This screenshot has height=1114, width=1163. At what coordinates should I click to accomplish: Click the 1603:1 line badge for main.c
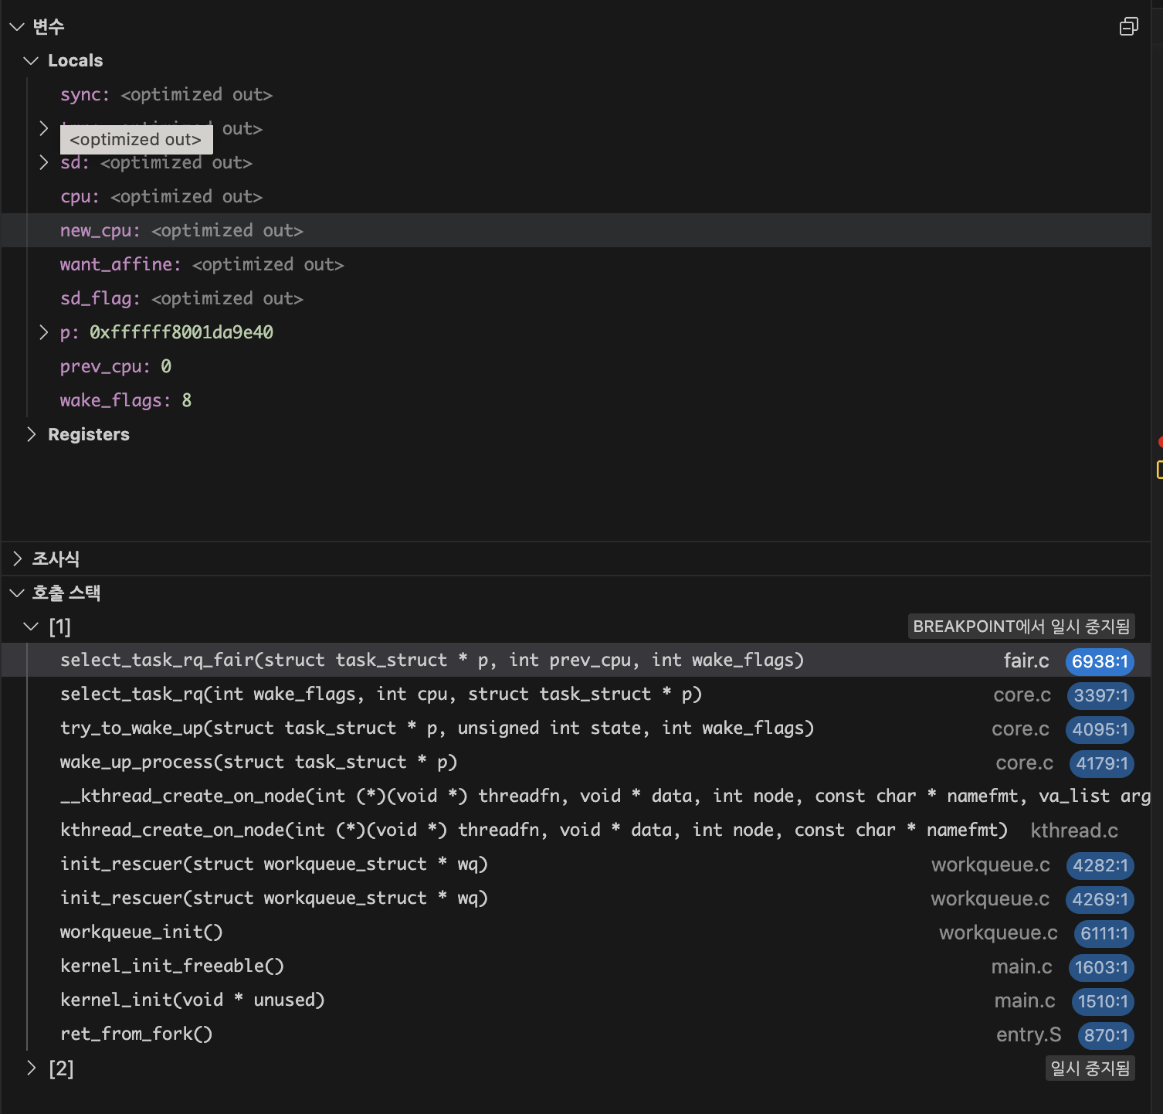pyautogui.click(x=1101, y=967)
